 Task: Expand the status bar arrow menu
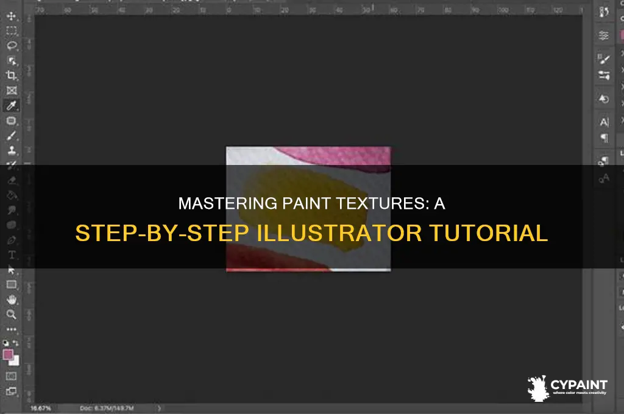(x=159, y=408)
